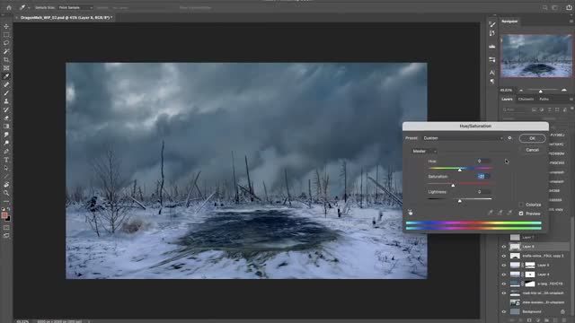
Task: Open the Brush Settings panel icon
Action: click(492, 24)
